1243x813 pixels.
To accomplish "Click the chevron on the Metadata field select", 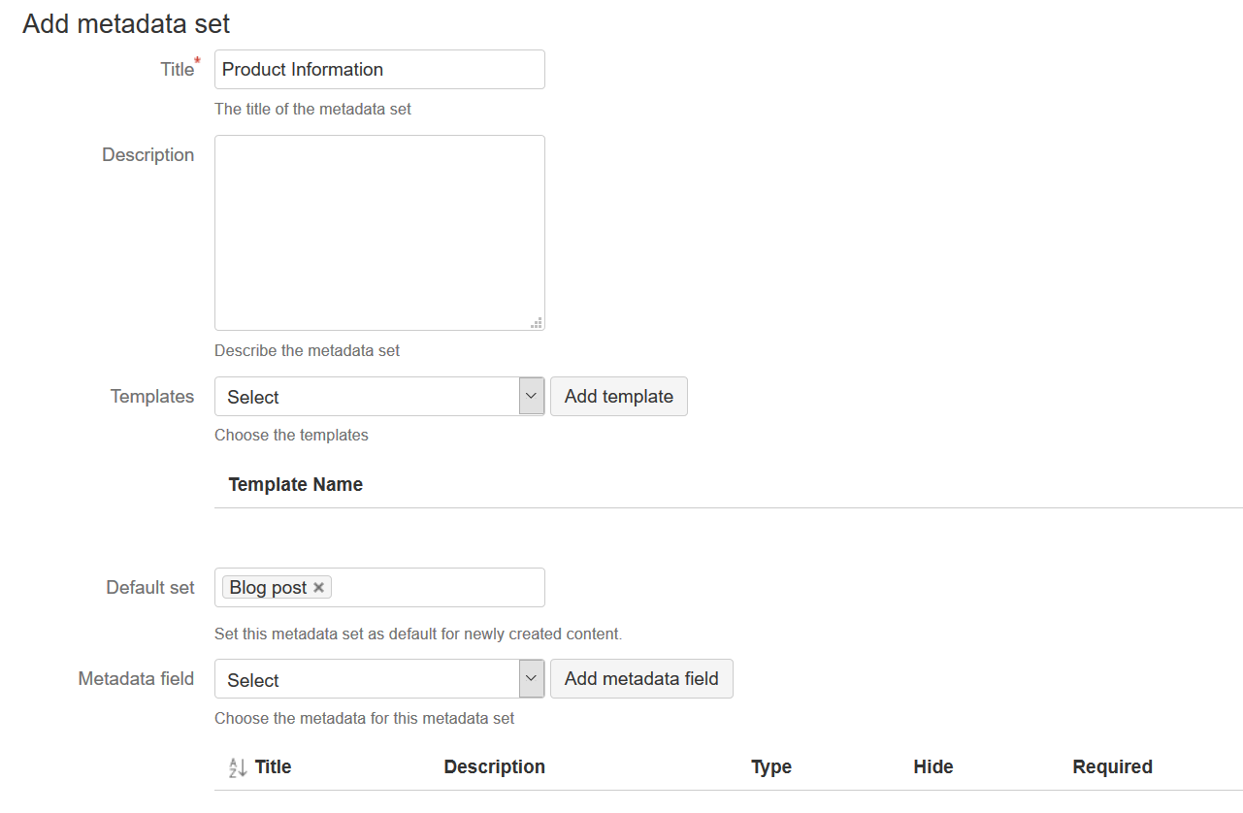I will [x=531, y=678].
